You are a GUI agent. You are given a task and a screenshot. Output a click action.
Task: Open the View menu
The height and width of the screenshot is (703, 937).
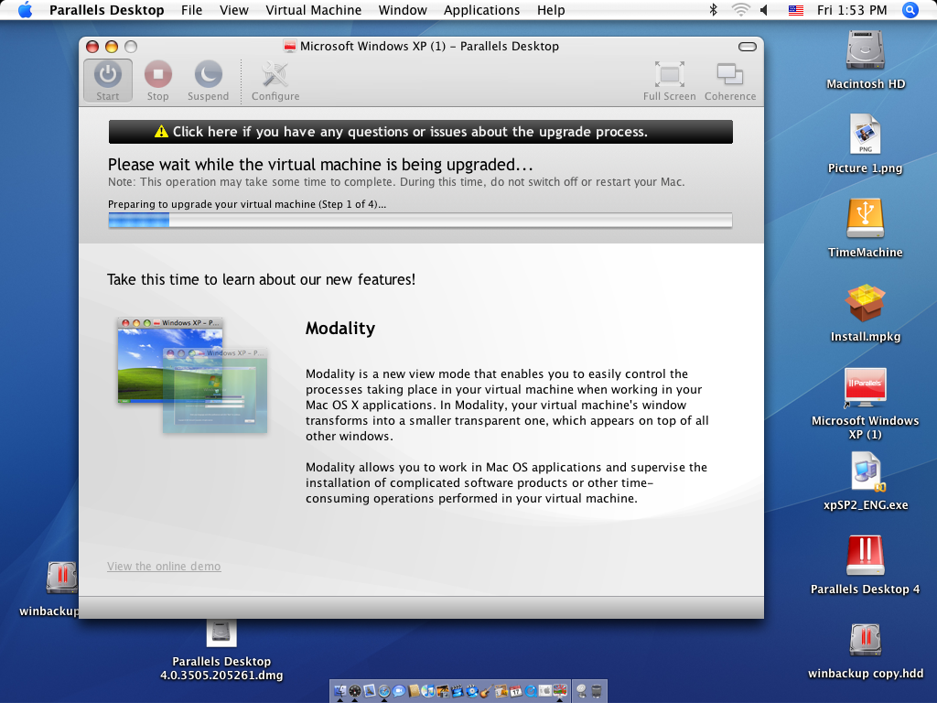pyautogui.click(x=233, y=10)
